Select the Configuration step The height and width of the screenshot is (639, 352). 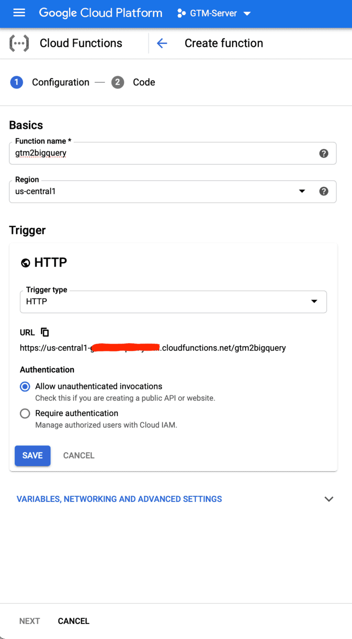click(x=60, y=82)
